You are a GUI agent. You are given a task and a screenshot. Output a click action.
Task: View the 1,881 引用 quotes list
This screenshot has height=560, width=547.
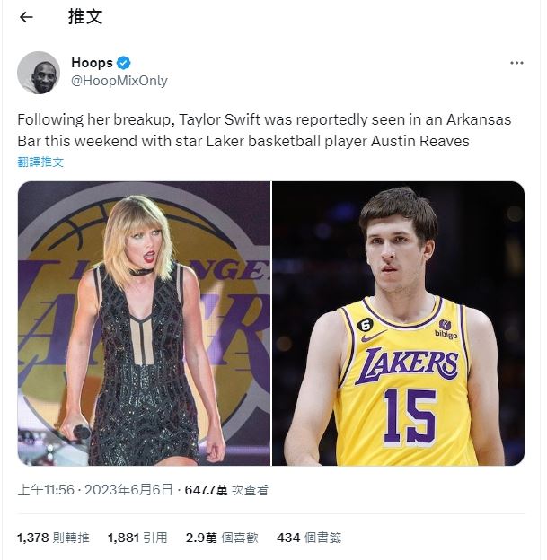coord(137,538)
